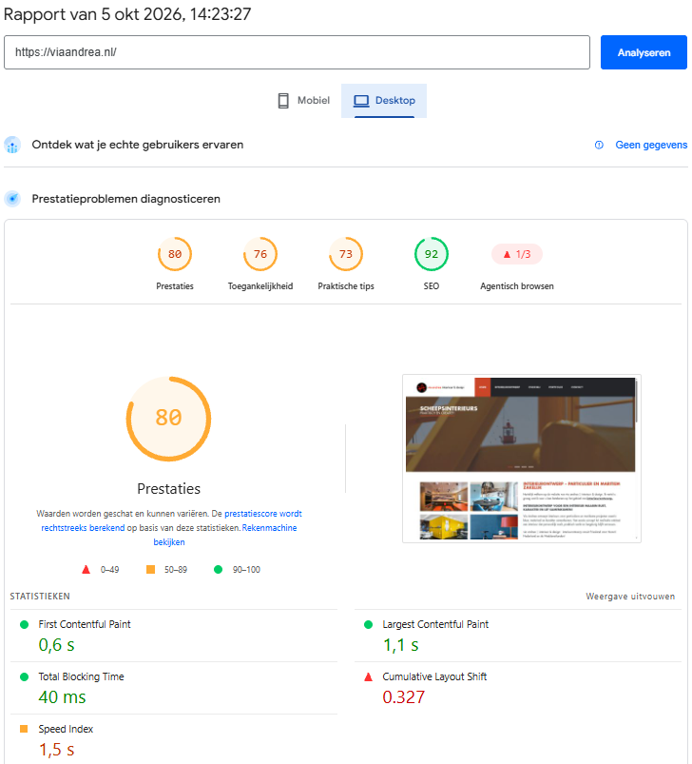Click the orange square 50–89 legend icon
Screen dimensions: 692x764
coord(151,569)
